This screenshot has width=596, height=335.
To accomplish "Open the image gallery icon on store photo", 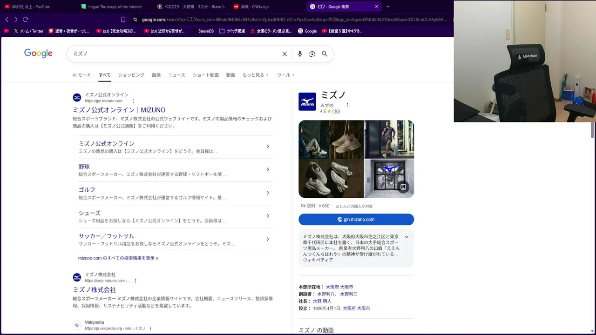I will [403, 187].
